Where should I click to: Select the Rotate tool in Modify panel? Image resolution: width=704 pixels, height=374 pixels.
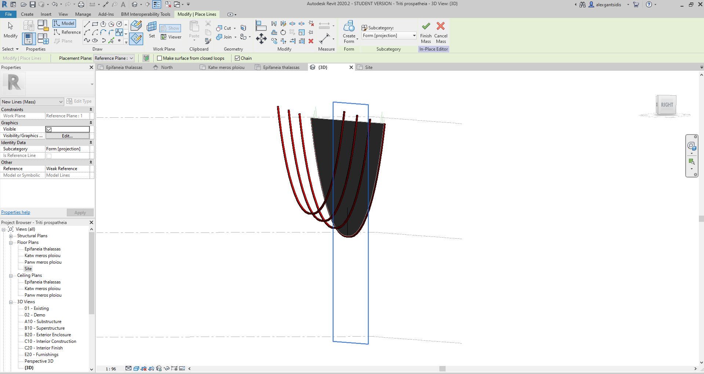[x=283, y=32]
